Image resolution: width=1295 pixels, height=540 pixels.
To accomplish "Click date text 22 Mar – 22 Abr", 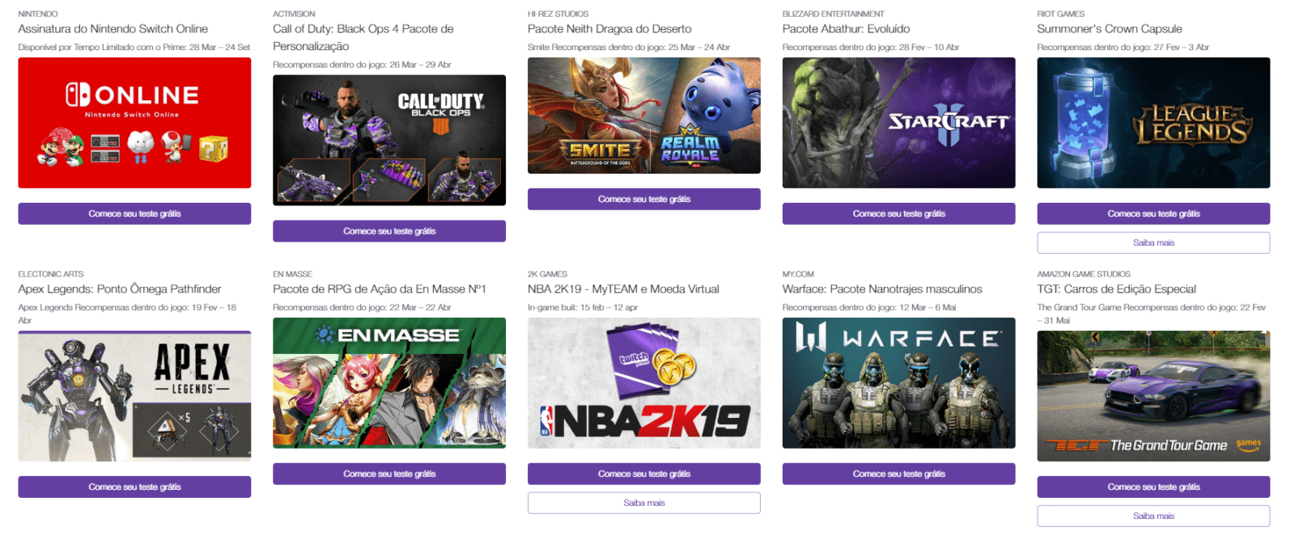I will [420, 307].
